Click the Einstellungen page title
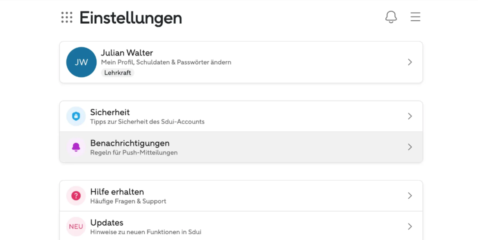 pos(131,18)
